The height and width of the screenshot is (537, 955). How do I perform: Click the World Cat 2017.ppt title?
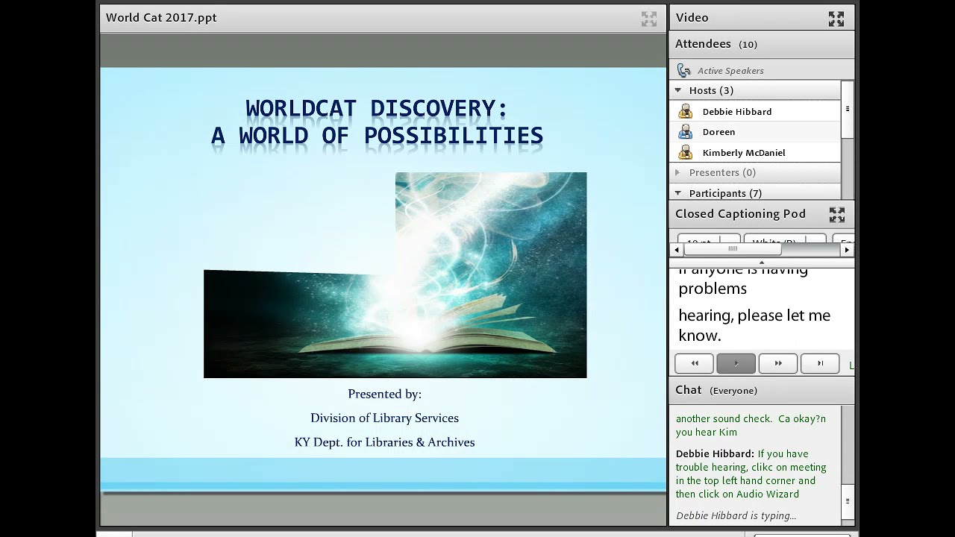[x=161, y=18]
